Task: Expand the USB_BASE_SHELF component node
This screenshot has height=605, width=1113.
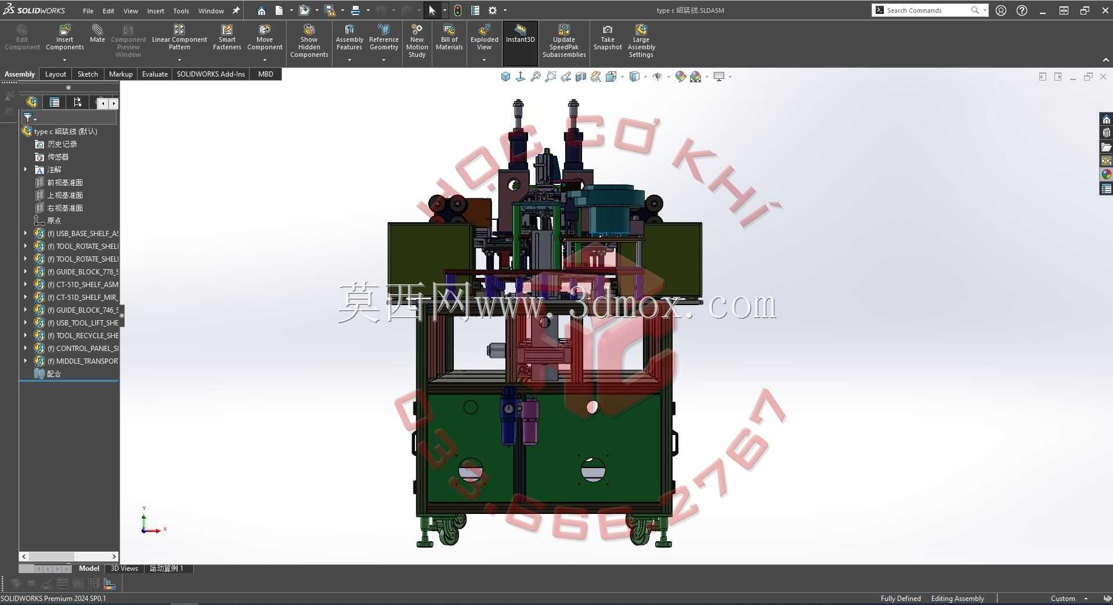Action: click(26, 233)
